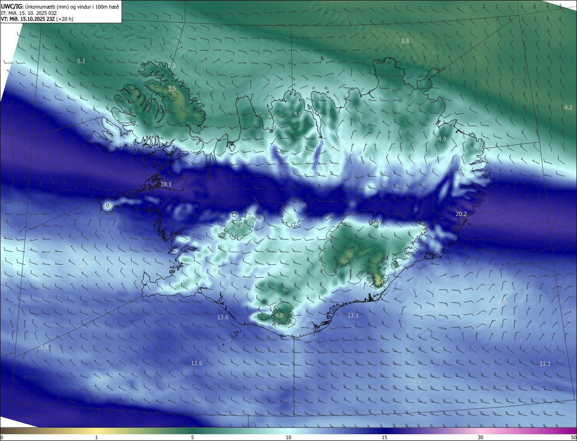Click the 3.6 value over Westfjords
Screen dimensions: 577x441
click(171, 89)
